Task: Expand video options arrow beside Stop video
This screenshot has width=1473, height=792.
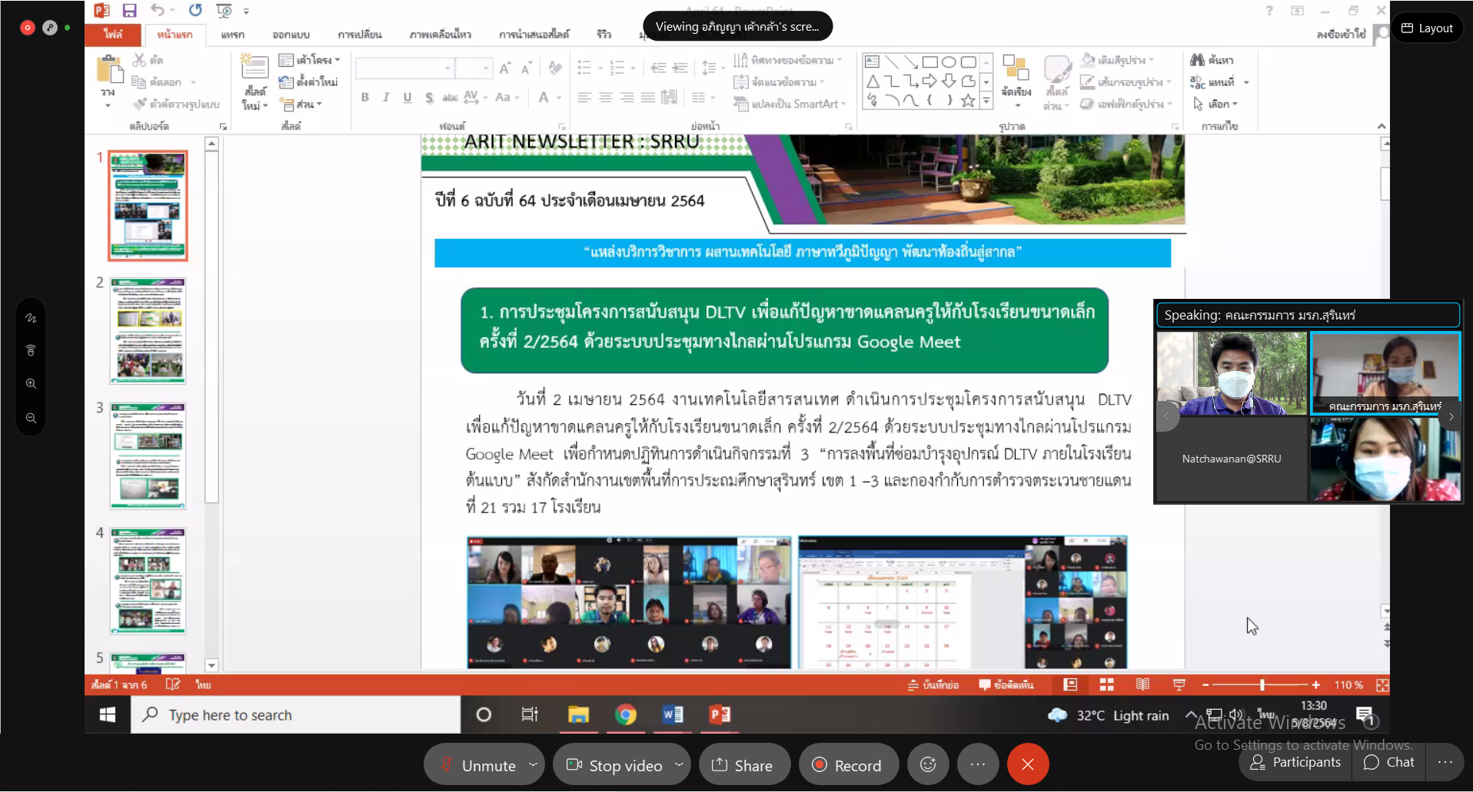Action: (x=679, y=764)
